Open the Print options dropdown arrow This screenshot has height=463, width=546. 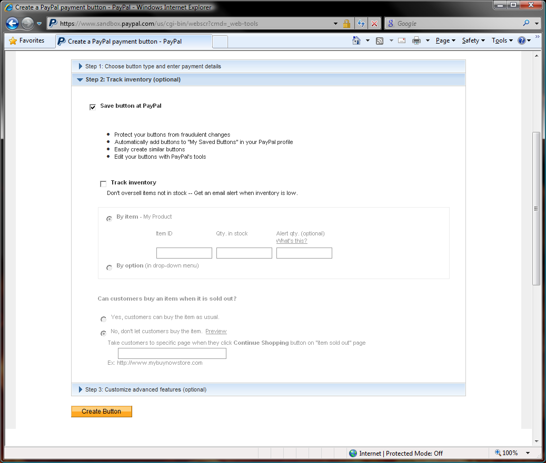click(x=428, y=40)
